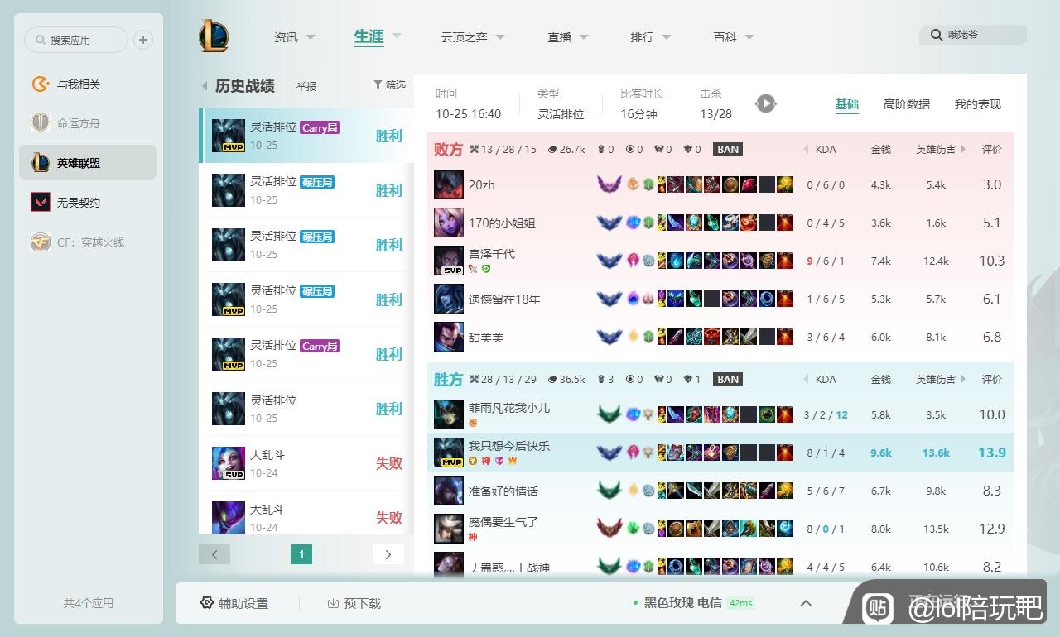The image size is (1060, 637).
Task: Open the 云顶之弈 dropdown menu
Action: (473, 37)
